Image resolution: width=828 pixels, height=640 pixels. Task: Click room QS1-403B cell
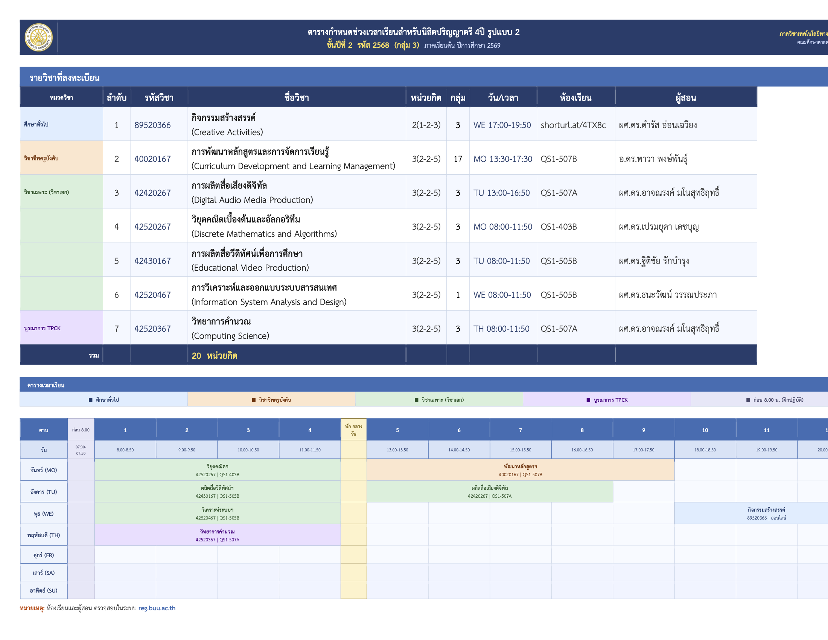coord(575,226)
